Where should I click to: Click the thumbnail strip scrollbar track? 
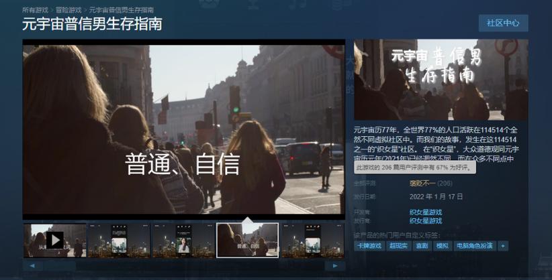tap(184, 265)
